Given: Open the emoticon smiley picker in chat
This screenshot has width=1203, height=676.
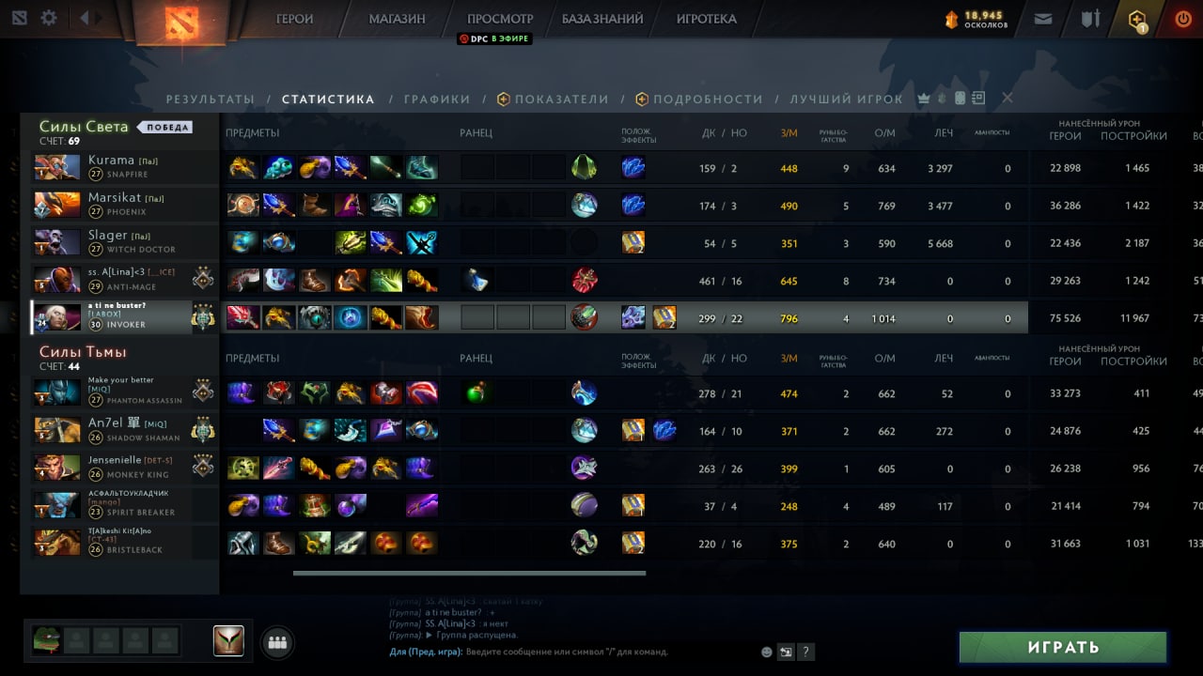Looking at the screenshot, I should point(767,652).
